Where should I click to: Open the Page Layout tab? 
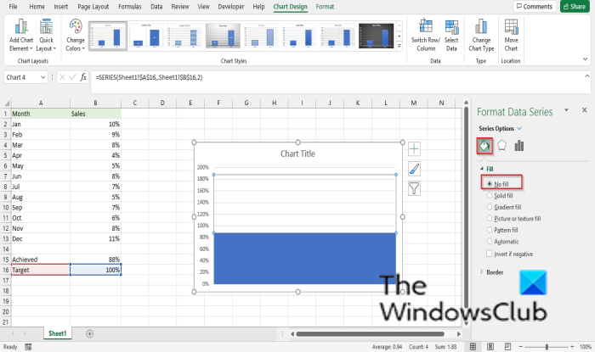tap(93, 7)
